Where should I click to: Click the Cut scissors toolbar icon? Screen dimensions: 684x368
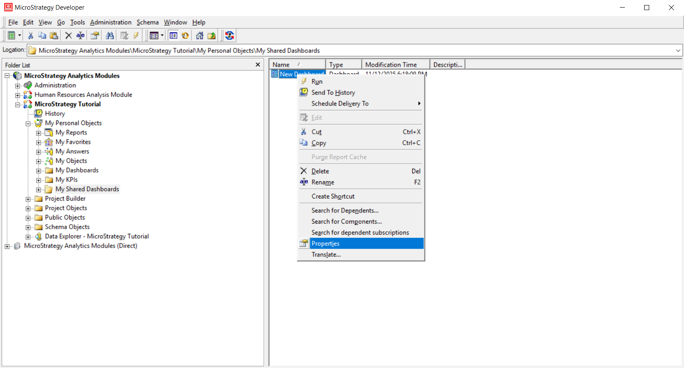[x=31, y=36]
